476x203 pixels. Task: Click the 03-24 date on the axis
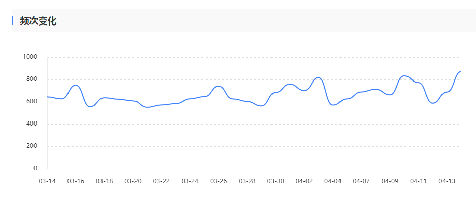pyautogui.click(x=190, y=181)
